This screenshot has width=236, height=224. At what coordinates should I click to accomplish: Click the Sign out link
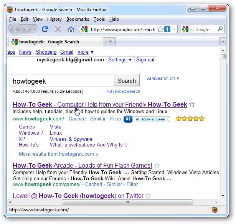(145, 60)
